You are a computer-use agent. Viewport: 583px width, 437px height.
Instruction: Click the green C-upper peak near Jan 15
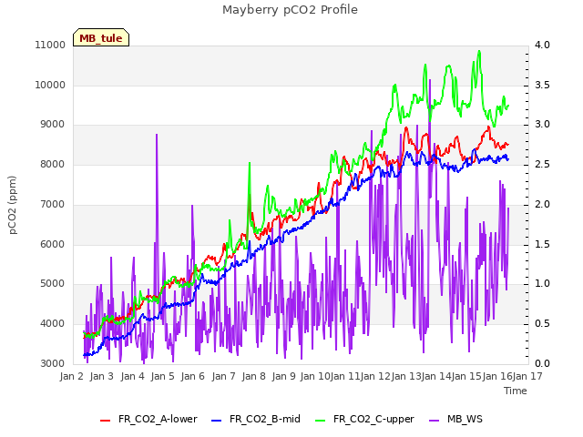point(479,52)
